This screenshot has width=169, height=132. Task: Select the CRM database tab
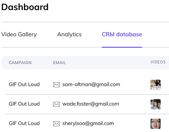(122, 34)
